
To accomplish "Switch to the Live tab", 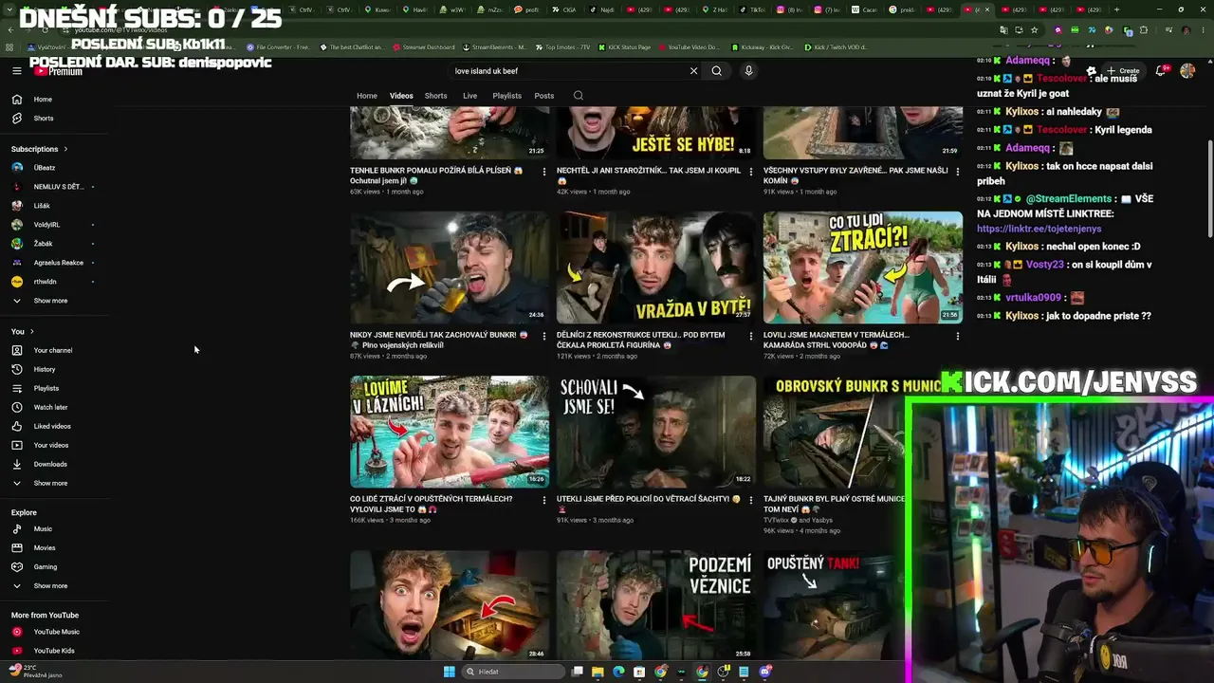I will click(x=469, y=96).
